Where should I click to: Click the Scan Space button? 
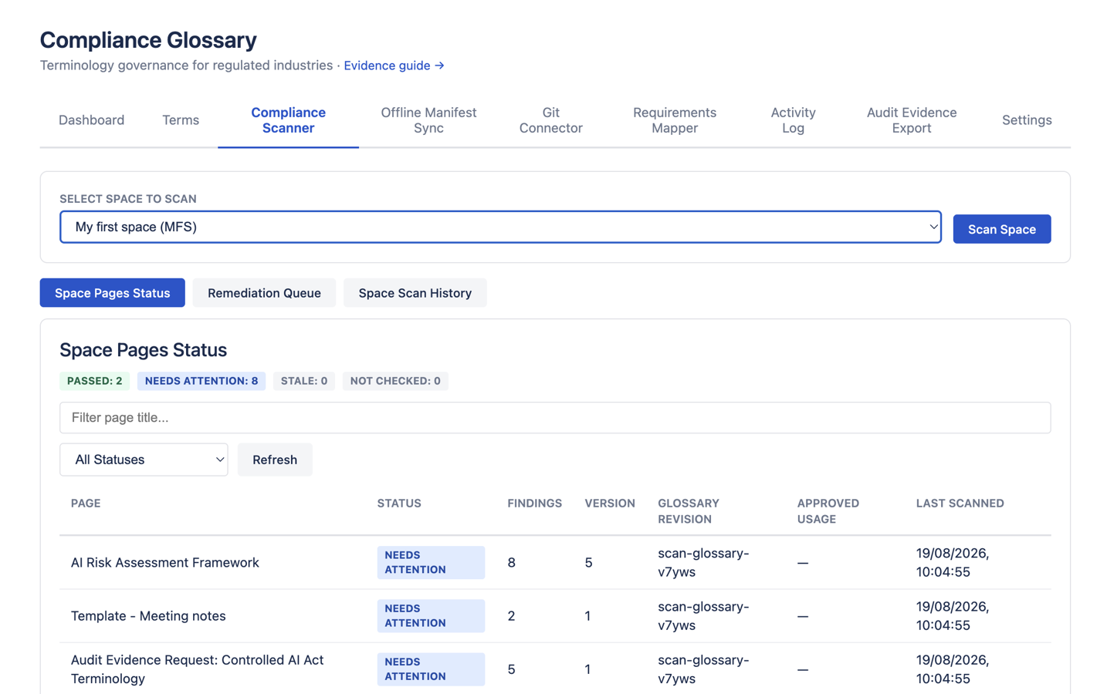[x=1001, y=229]
